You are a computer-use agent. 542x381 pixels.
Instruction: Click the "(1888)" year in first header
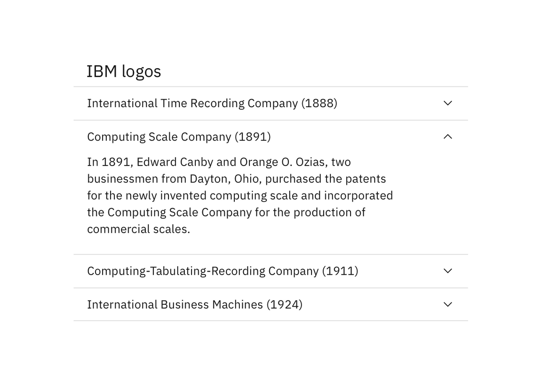(x=319, y=103)
